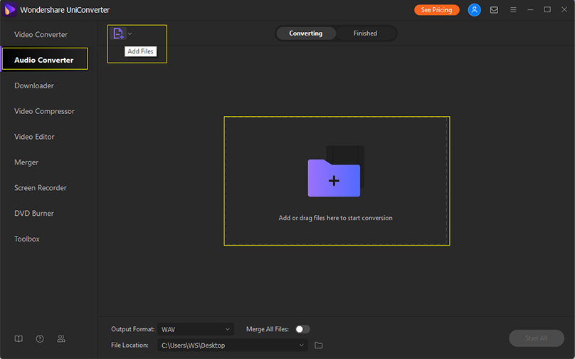Select the Converting tab
The height and width of the screenshot is (359, 575).
pyautogui.click(x=305, y=33)
